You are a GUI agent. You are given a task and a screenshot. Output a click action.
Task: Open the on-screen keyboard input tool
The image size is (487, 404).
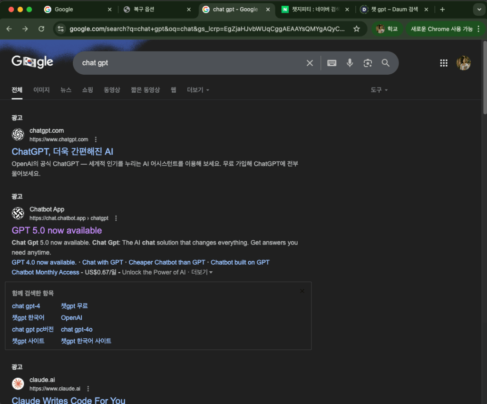click(x=331, y=63)
